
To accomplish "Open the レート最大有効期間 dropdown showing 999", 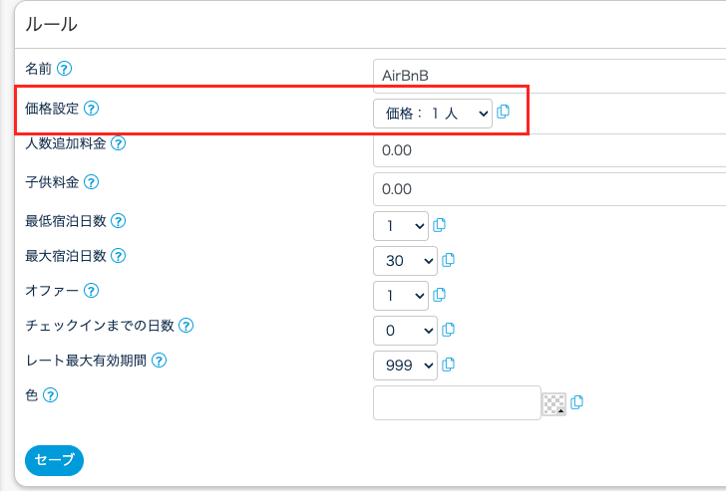I will pyautogui.click(x=405, y=366).
